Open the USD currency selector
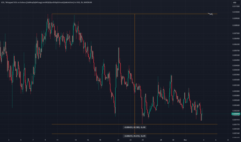Viewport: 241px width, 142px height. coord(235,3)
